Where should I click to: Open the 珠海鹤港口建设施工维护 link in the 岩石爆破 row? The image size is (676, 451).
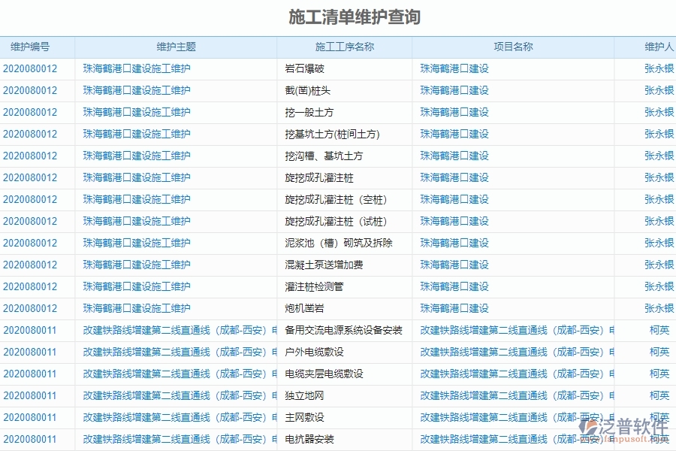tap(136, 69)
